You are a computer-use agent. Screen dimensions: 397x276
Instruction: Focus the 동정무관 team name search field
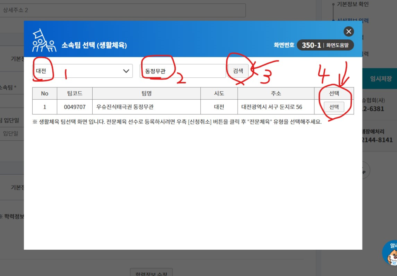pos(183,71)
